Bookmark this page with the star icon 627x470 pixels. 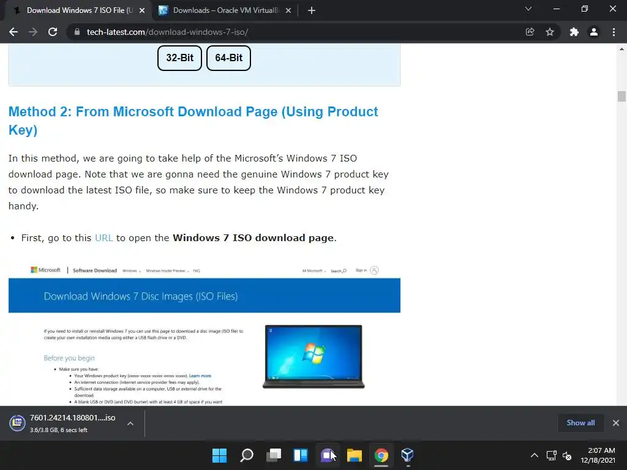550,32
